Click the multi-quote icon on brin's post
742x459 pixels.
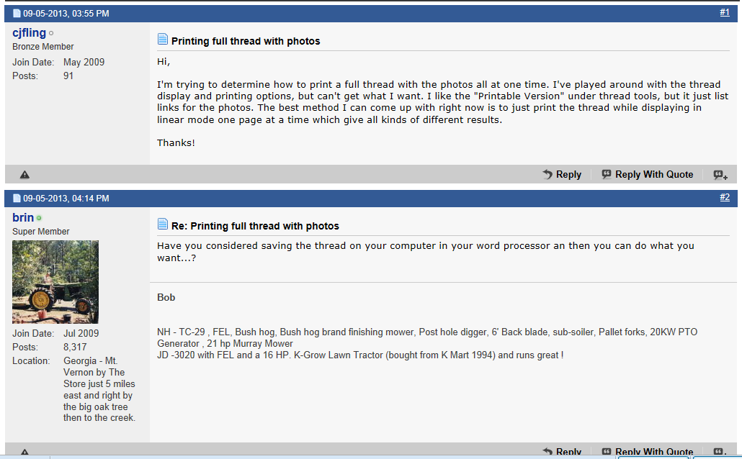pos(720,453)
